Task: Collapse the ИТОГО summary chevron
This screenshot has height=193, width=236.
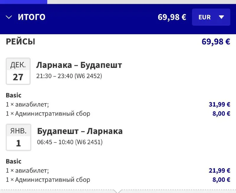Action: pyautogui.click(x=9, y=17)
